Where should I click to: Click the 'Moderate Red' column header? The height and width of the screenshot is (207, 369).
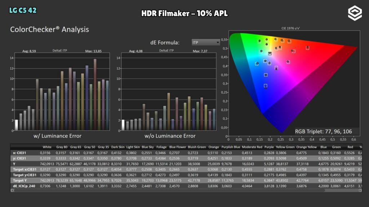[252, 147]
